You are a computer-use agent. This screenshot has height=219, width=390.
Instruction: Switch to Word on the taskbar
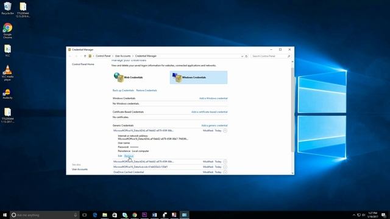click(154, 215)
